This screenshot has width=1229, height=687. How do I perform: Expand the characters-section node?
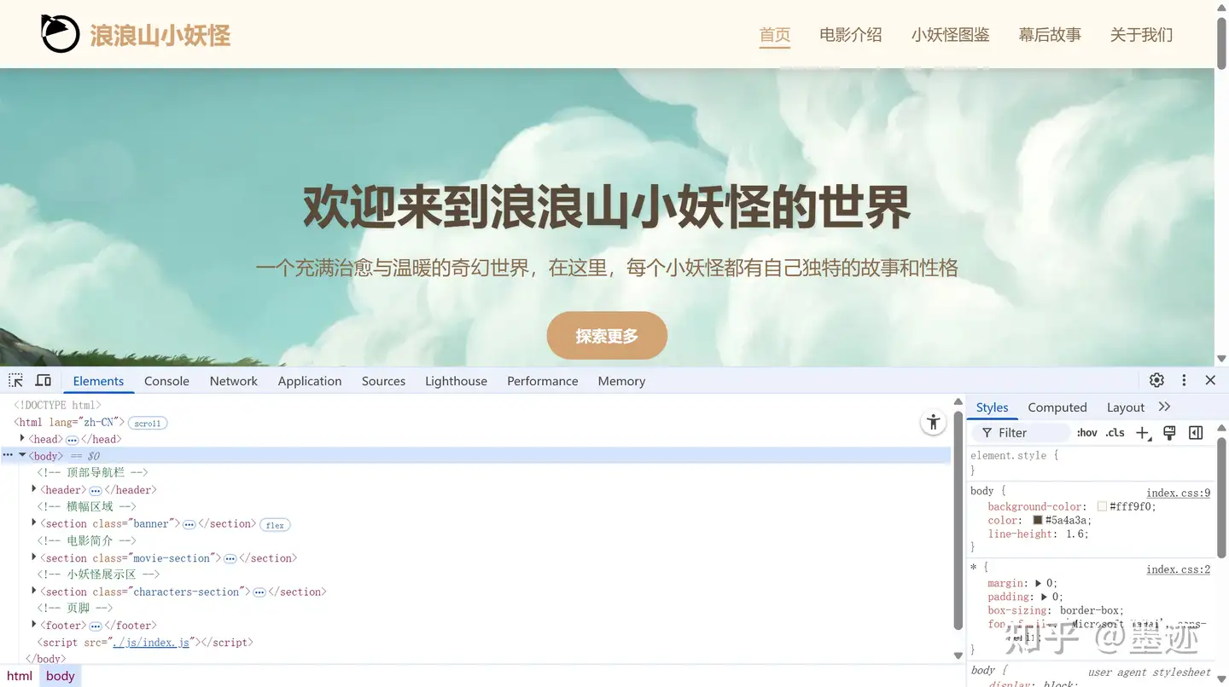pyautogui.click(x=34, y=591)
